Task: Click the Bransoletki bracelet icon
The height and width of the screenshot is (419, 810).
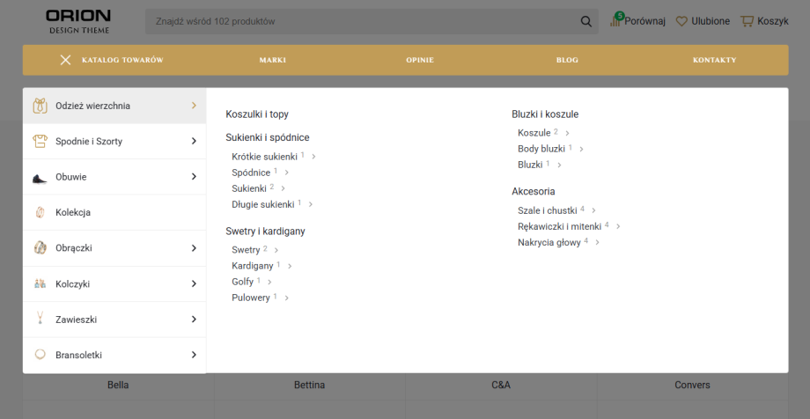Action: pyautogui.click(x=40, y=355)
